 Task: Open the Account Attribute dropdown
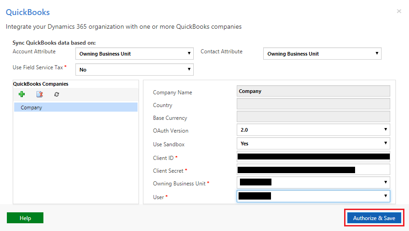coord(134,54)
